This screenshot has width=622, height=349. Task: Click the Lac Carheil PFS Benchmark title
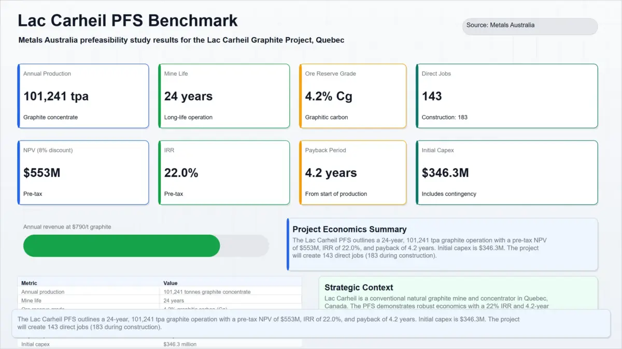[x=128, y=20]
